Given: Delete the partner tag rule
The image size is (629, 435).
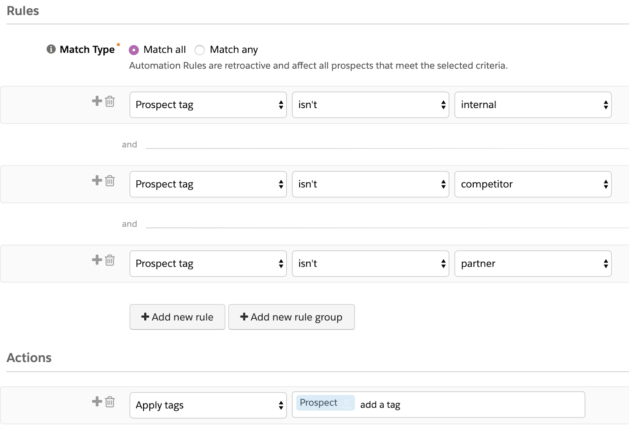Looking at the screenshot, I should coord(110,260).
